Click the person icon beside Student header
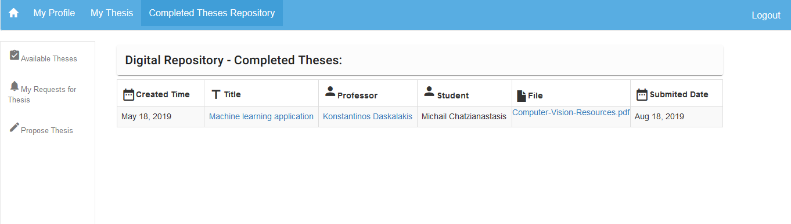The height and width of the screenshot is (224, 791). (429, 91)
